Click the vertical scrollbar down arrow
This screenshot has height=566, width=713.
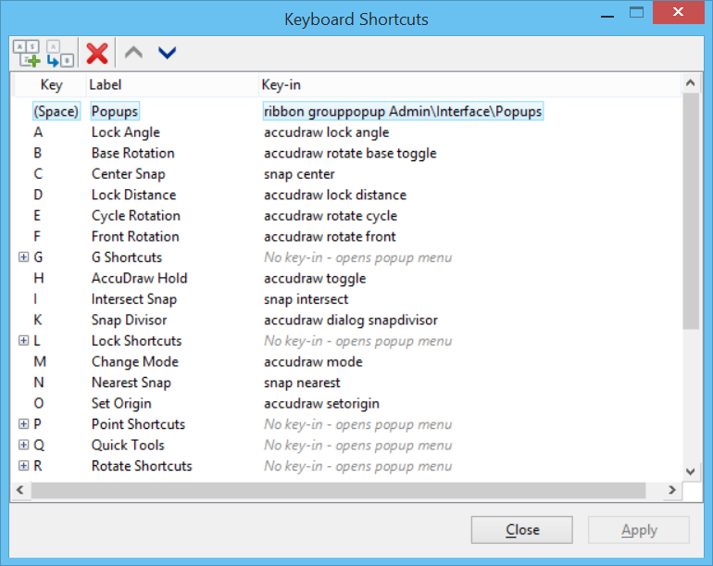click(690, 472)
